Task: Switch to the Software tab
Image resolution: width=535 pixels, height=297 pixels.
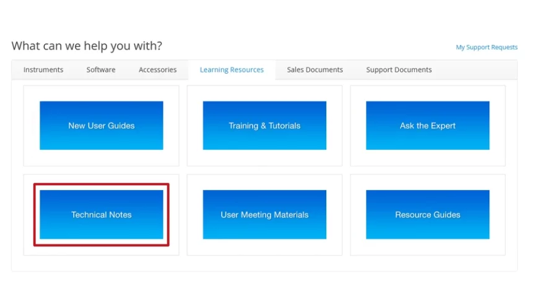Action: click(x=101, y=70)
